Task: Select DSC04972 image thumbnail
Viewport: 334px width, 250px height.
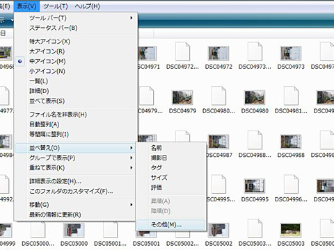Action: coord(218,53)
